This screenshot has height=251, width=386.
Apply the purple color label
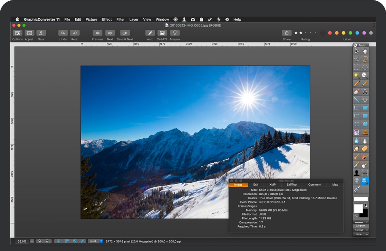(364, 33)
